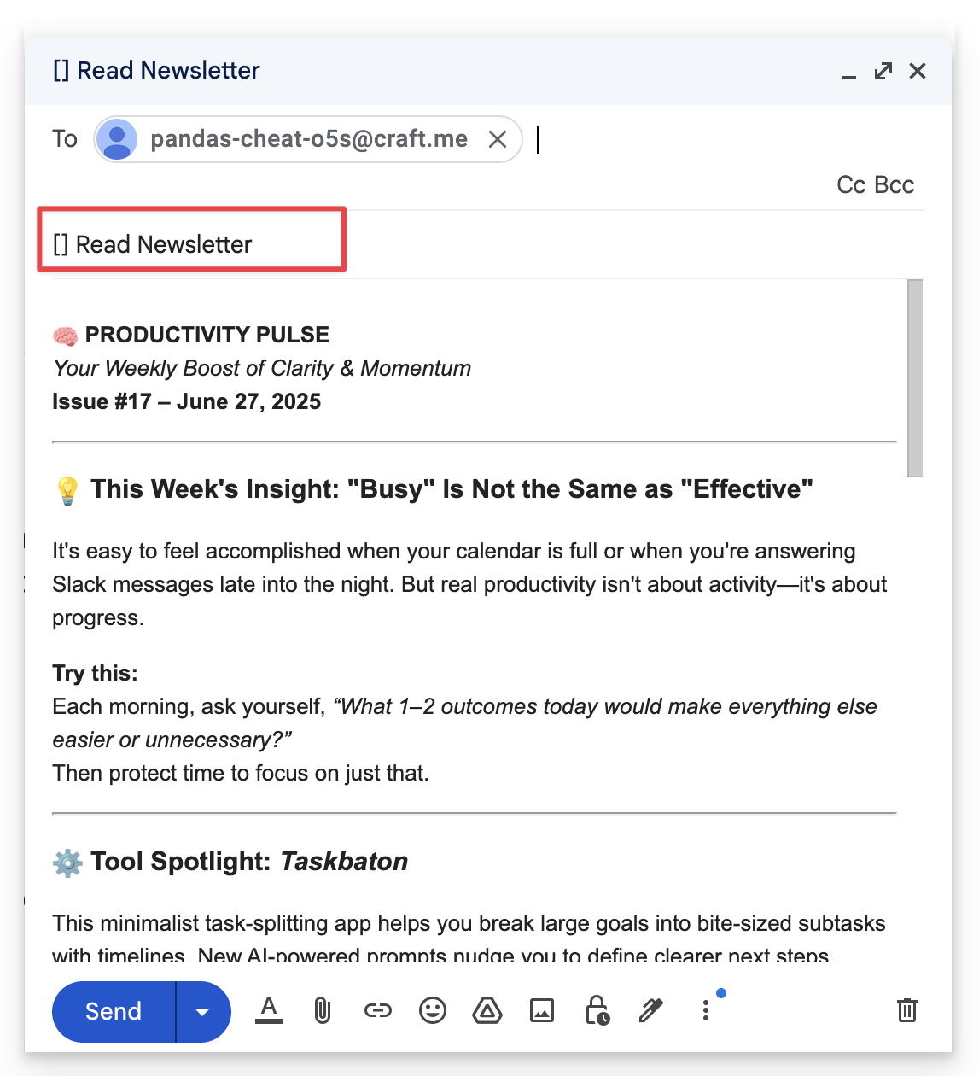Show formatting options with the A icon
Viewport: 979px width, 1076px height.
coord(268,1011)
